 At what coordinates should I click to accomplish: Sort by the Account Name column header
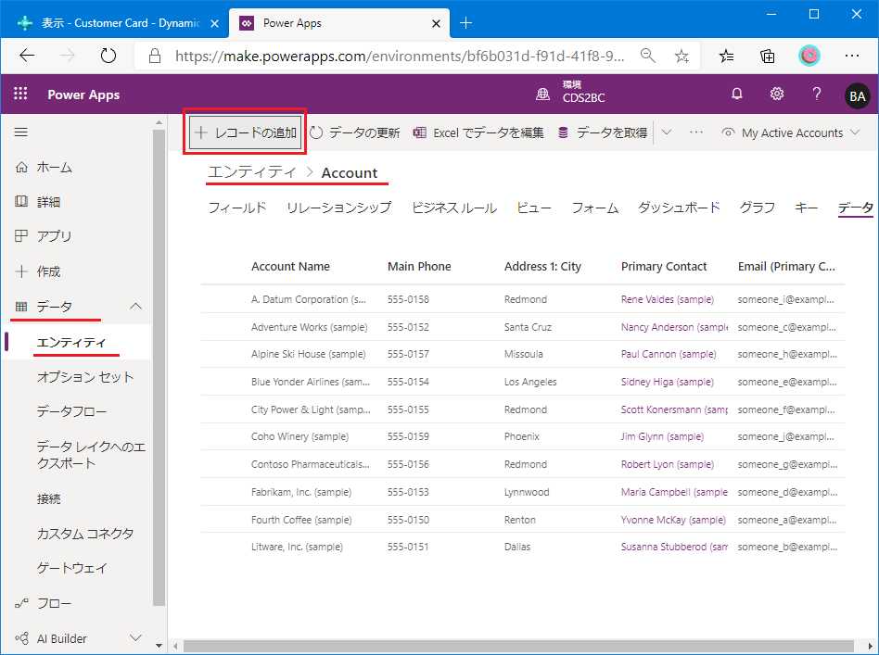pyautogui.click(x=290, y=267)
